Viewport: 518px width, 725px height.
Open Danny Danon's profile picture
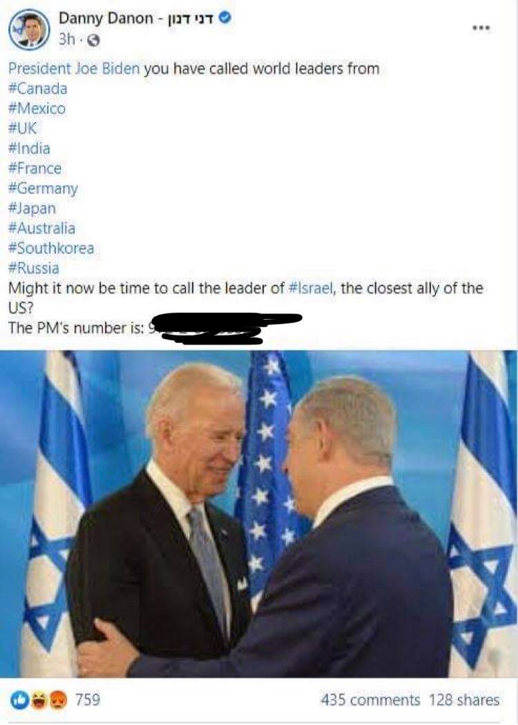(x=29, y=29)
